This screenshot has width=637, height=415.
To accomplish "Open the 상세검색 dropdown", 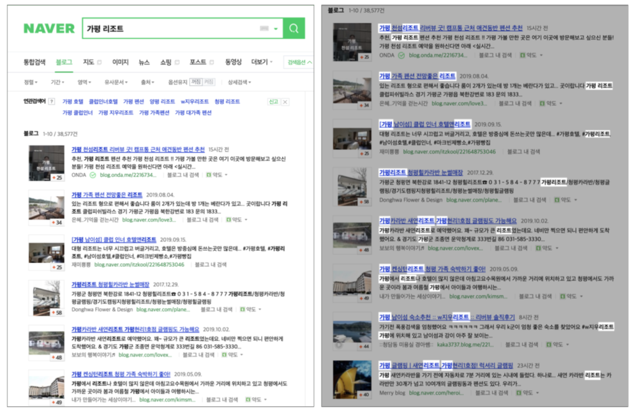I will point(239,82).
